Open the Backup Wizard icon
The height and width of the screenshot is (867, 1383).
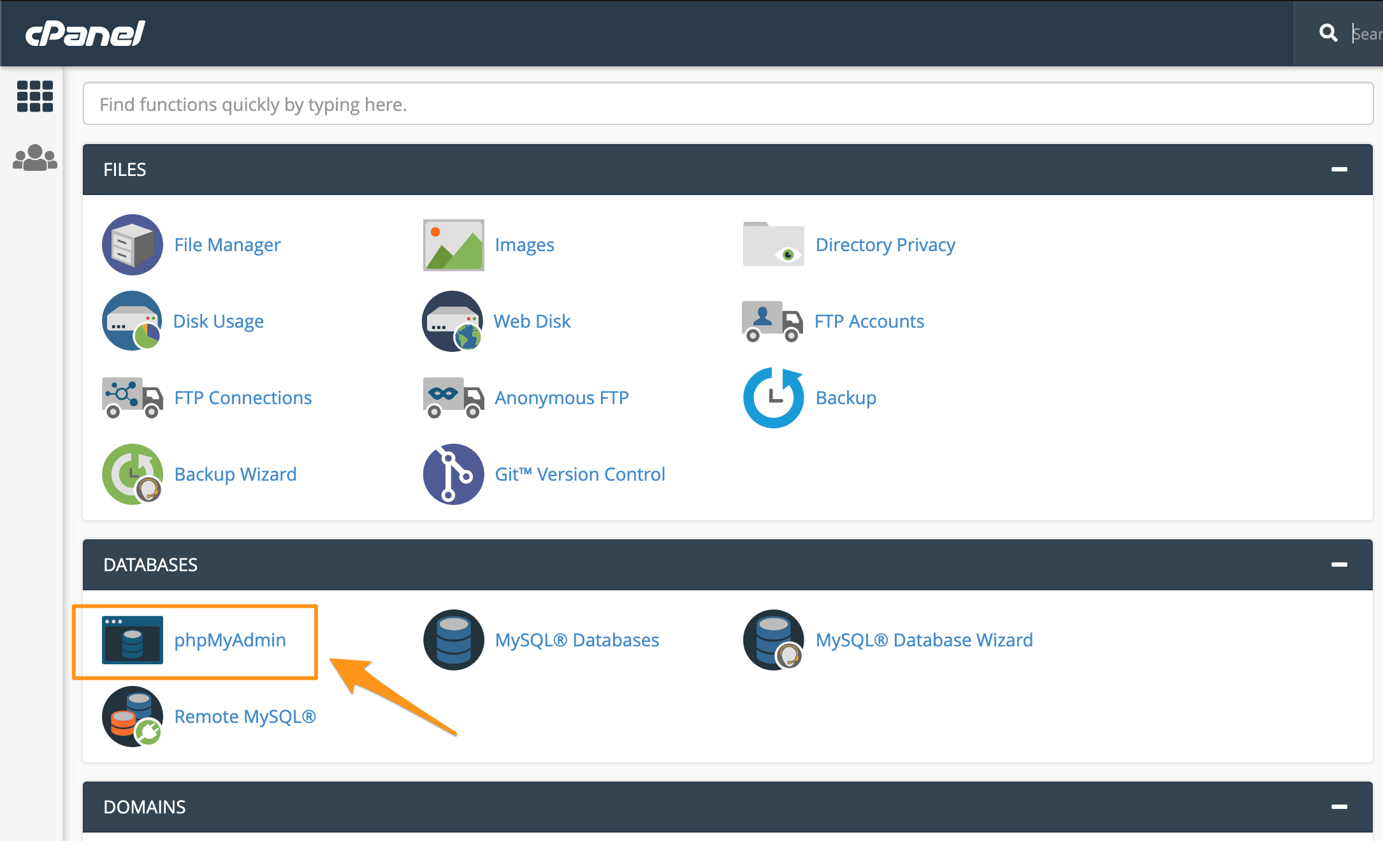point(133,474)
